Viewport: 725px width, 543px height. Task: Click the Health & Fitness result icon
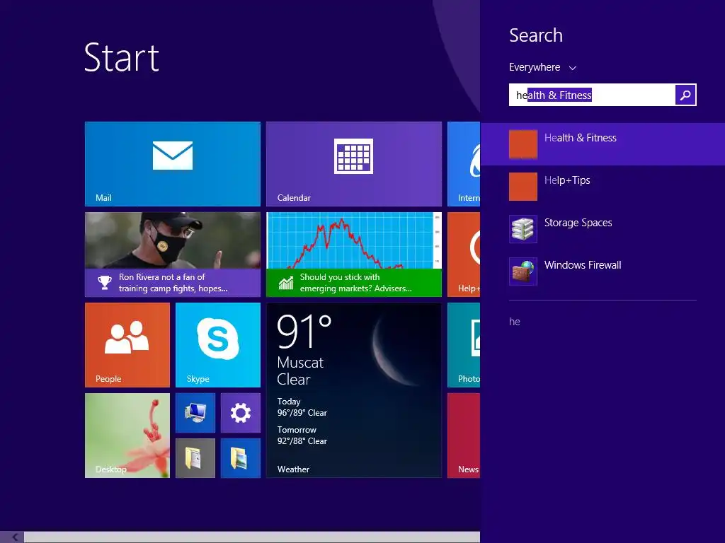[523, 144]
